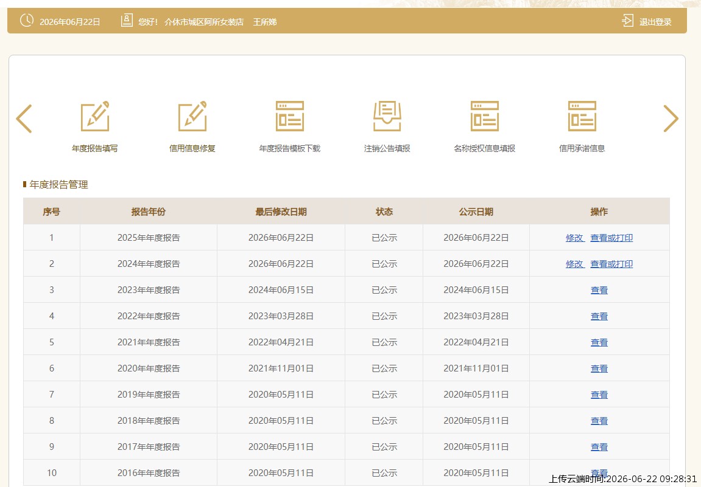
Task: Click the 公示日期 column header
Action: coord(476,212)
